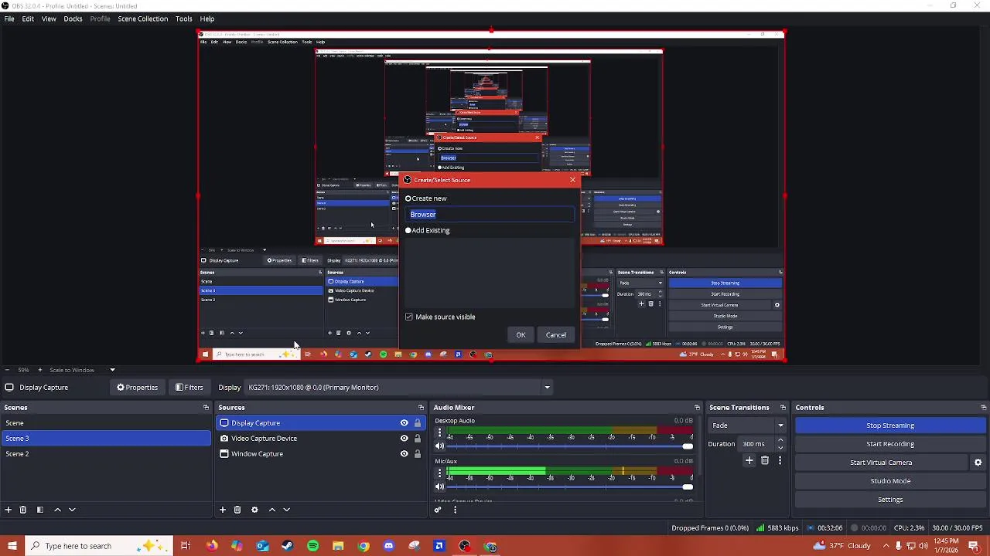This screenshot has width=990, height=556.
Task: Expand the Display monitor dropdown
Action: [547, 388]
